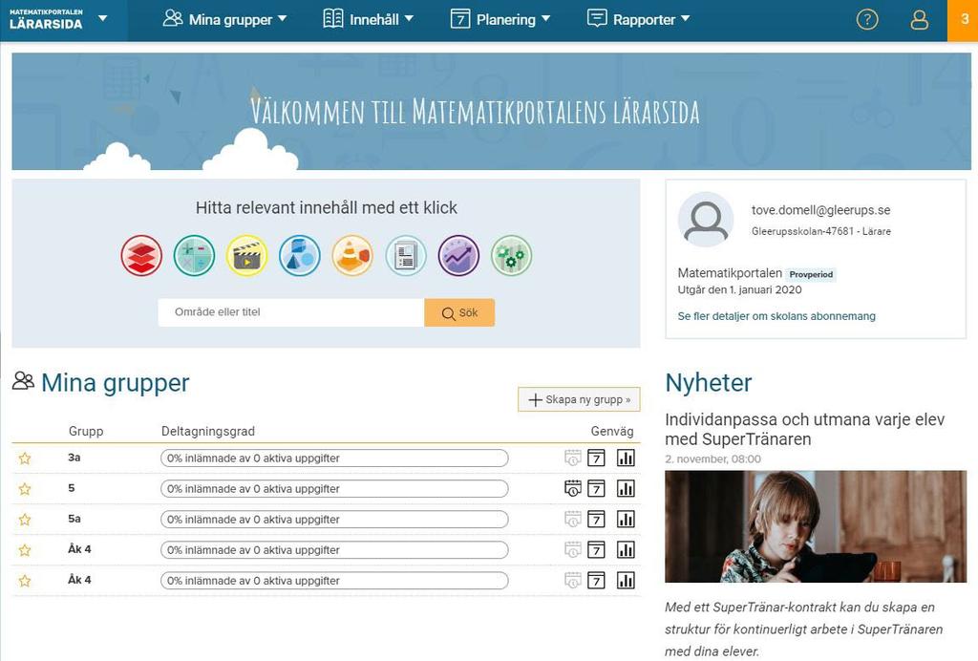Toggle the favorite star for group 5a

pyautogui.click(x=25, y=520)
